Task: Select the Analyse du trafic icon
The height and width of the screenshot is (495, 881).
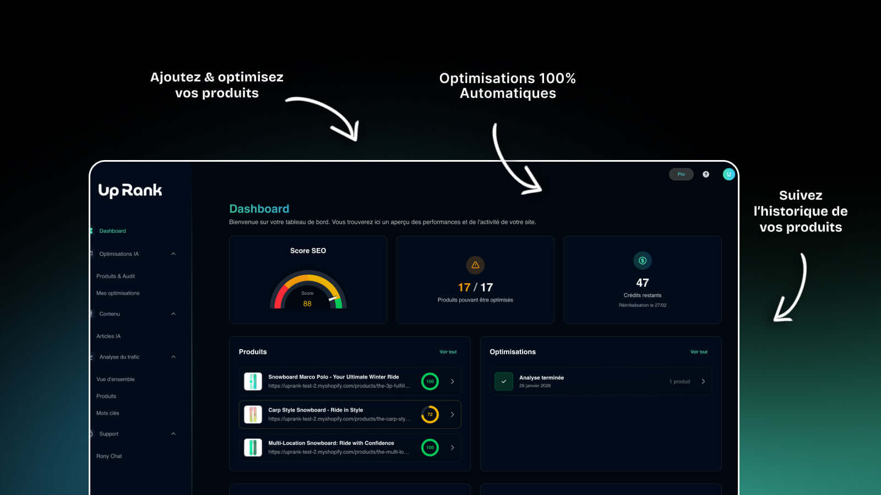Action: coord(90,357)
